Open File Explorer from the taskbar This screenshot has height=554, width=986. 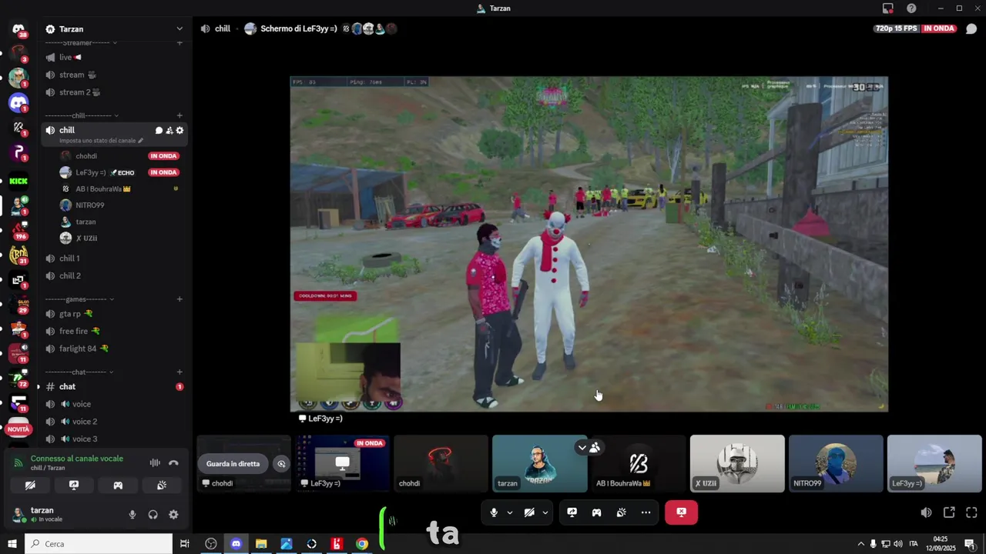click(x=261, y=544)
